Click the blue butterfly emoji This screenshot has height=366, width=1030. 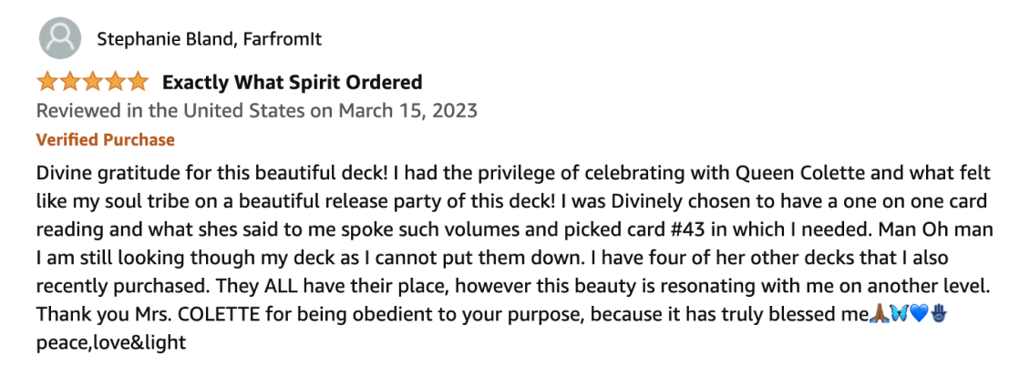click(900, 314)
